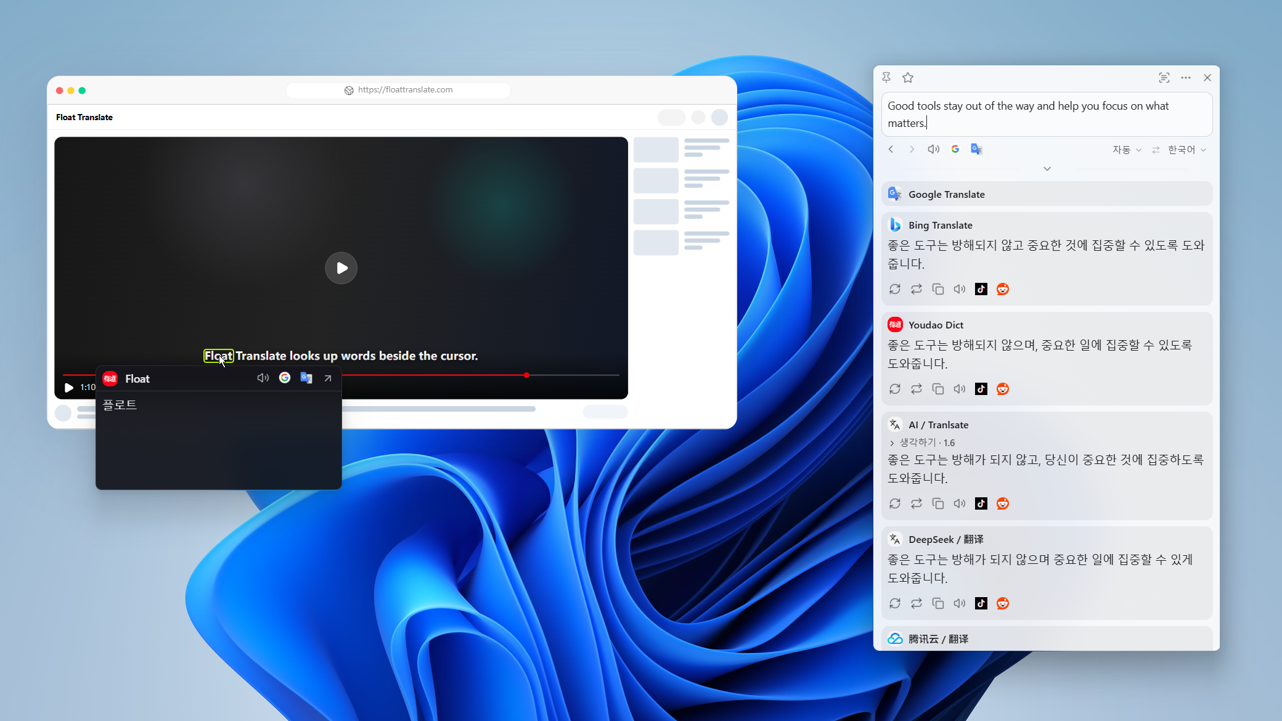Share Youdao Dict result to Reddit
The image size is (1282, 721).
1003,389
